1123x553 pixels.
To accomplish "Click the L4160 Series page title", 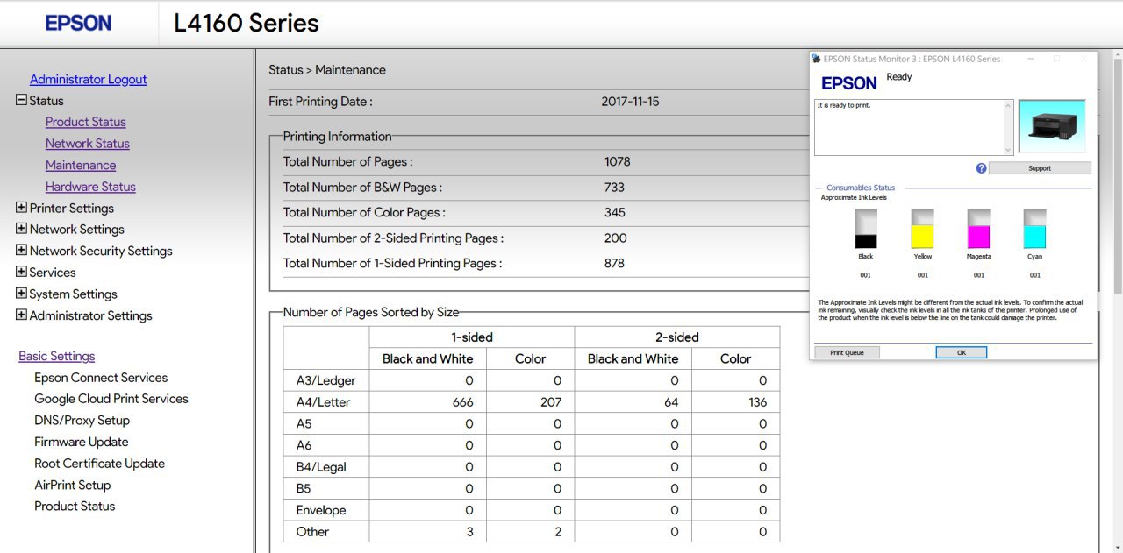I will click(x=246, y=23).
